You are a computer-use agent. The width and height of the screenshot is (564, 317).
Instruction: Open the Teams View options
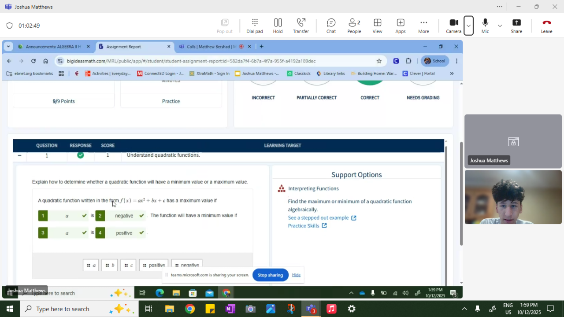(377, 26)
